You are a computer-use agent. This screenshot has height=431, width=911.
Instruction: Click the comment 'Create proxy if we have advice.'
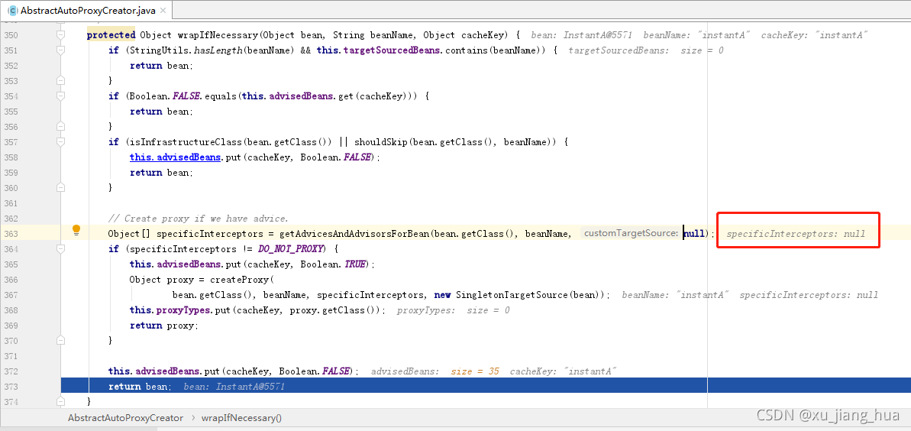pyautogui.click(x=198, y=219)
